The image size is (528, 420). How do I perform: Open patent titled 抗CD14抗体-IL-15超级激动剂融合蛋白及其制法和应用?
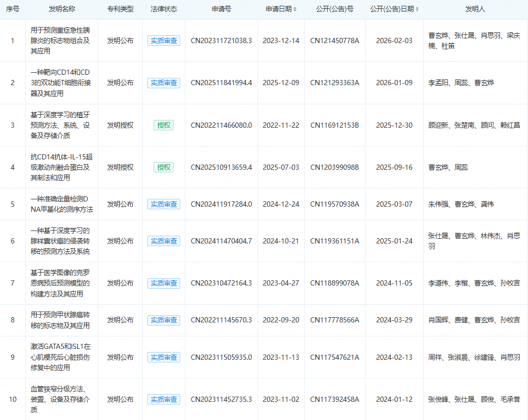pyautogui.click(x=61, y=167)
